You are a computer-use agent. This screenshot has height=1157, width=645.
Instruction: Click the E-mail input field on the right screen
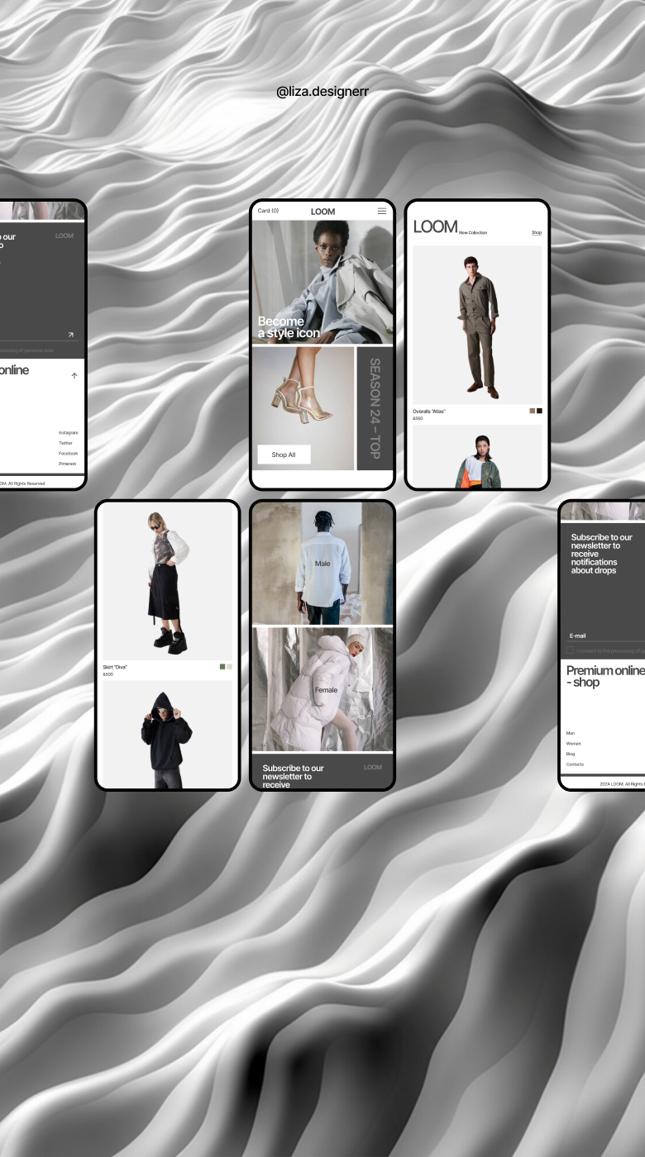[x=605, y=636]
